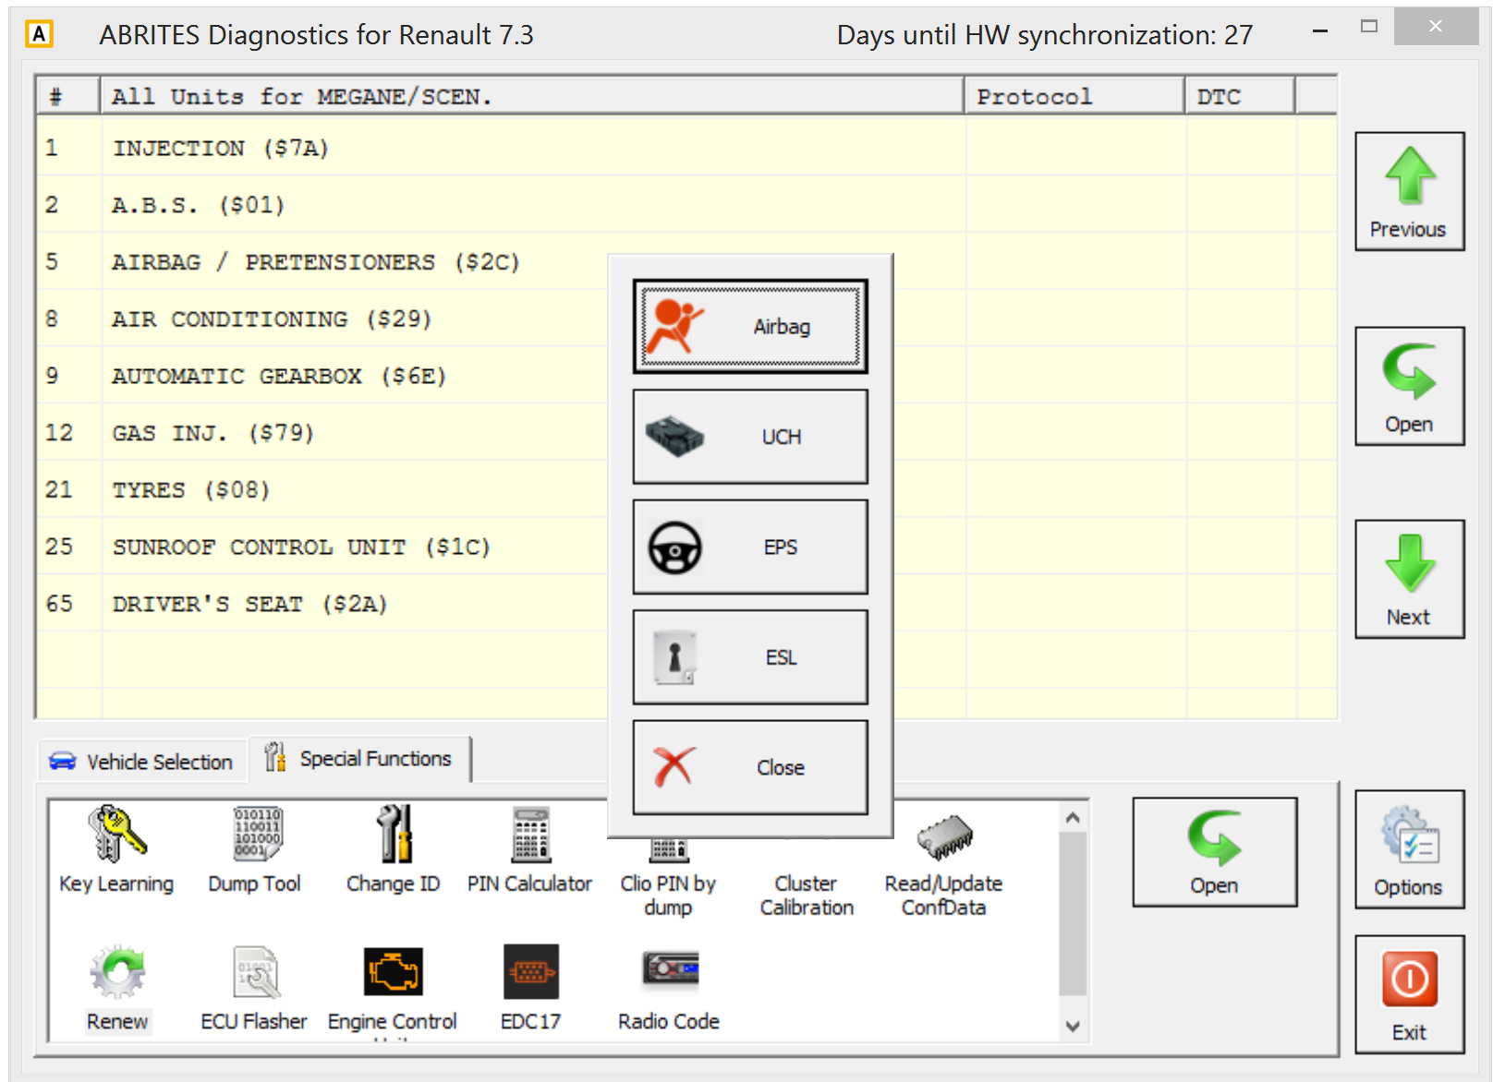The image size is (1493, 1082).
Task: Select Clio PIN by dump
Action: [x=668, y=878]
